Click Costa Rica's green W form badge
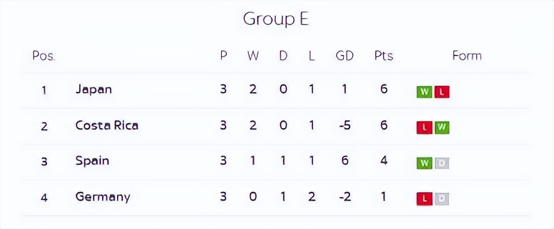554x229 pixels. point(442,128)
